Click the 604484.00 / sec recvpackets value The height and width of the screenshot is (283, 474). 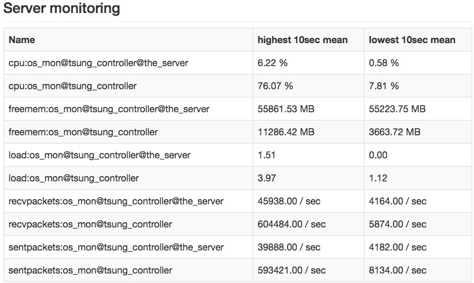292,224
